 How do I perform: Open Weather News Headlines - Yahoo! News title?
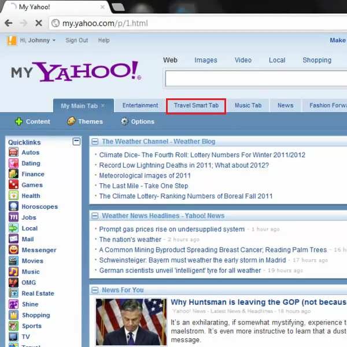click(x=163, y=216)
